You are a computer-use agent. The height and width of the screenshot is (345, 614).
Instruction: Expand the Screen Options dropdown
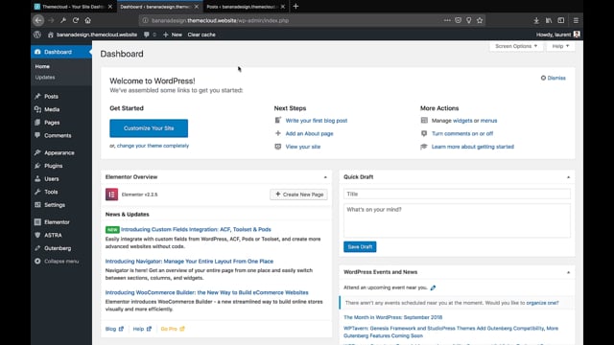(x=516, y=46)
